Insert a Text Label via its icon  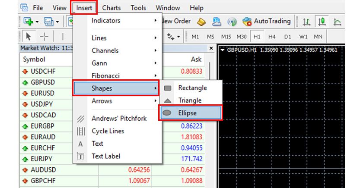click(80, 157)
